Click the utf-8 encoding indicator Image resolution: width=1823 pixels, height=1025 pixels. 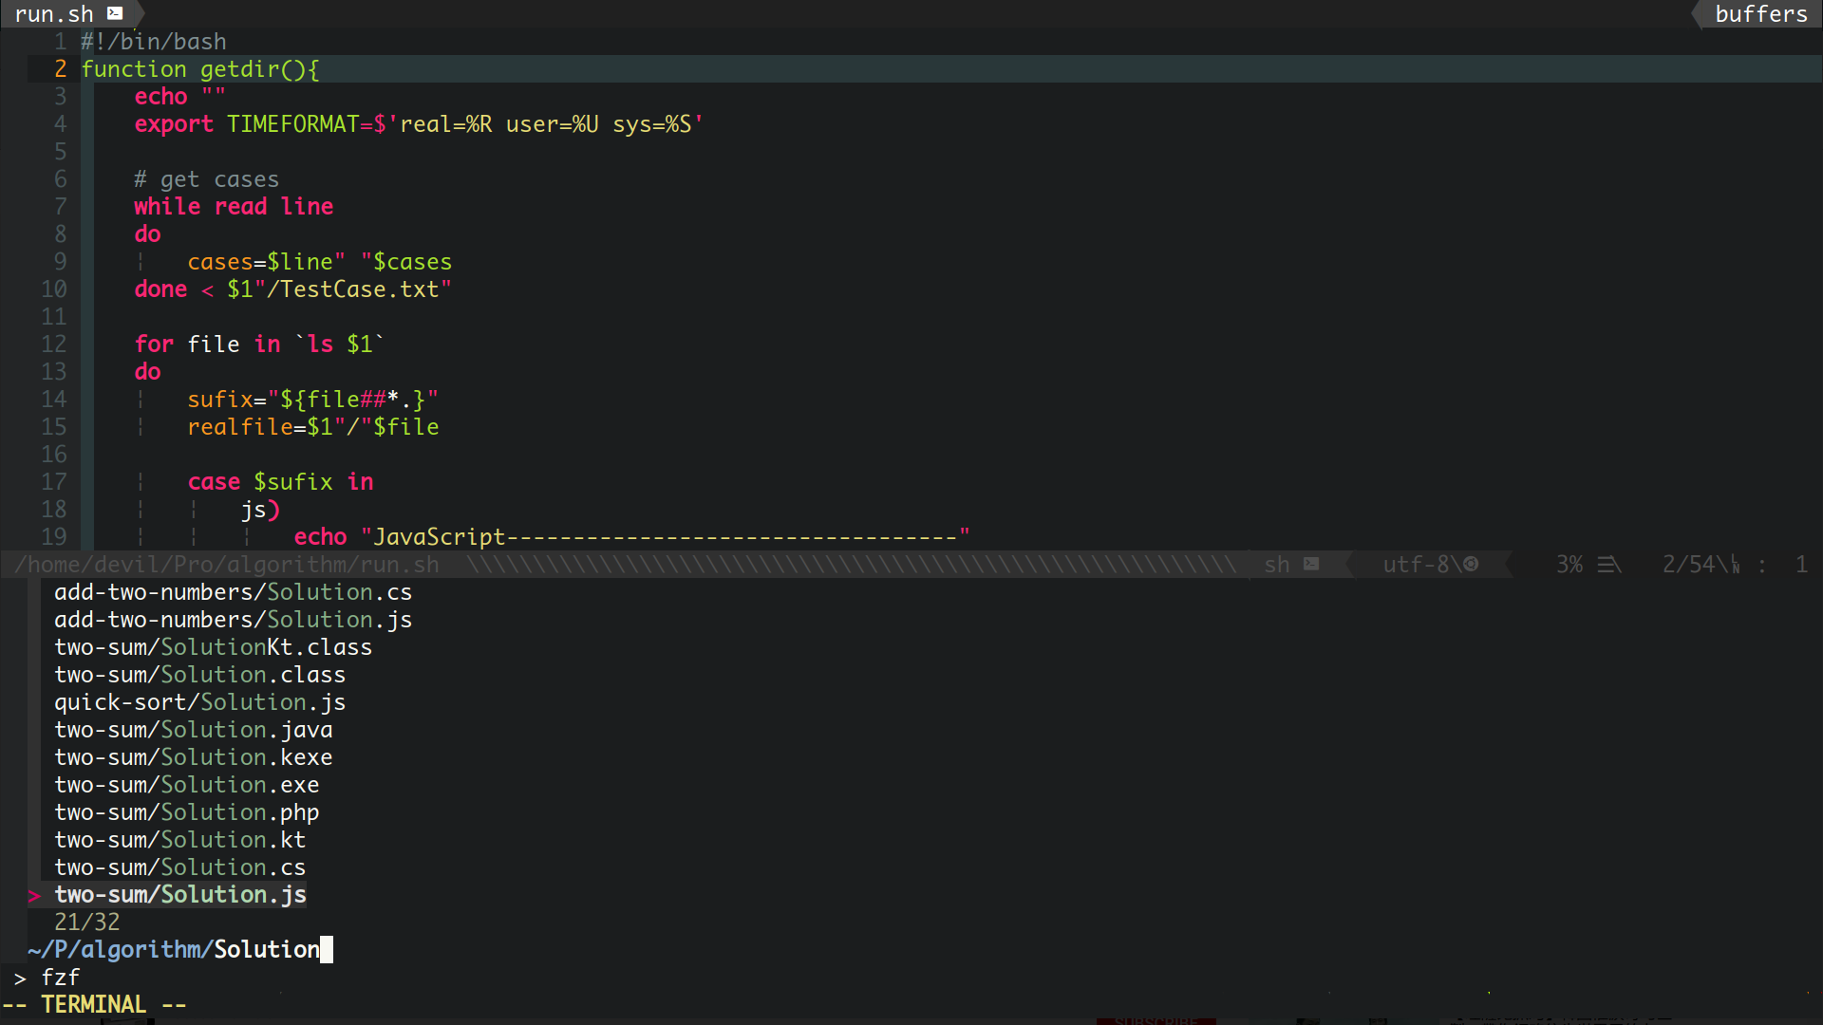point(1415,565)
